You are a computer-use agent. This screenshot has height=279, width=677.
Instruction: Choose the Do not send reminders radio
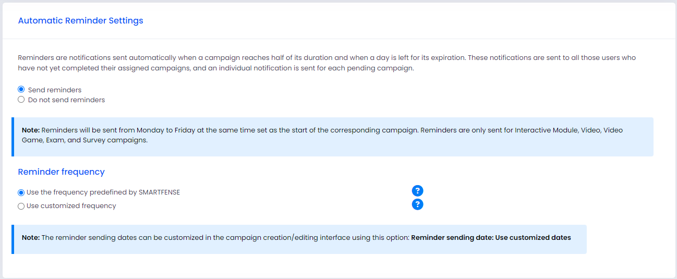pyautogui.click(x=21, y=100)
